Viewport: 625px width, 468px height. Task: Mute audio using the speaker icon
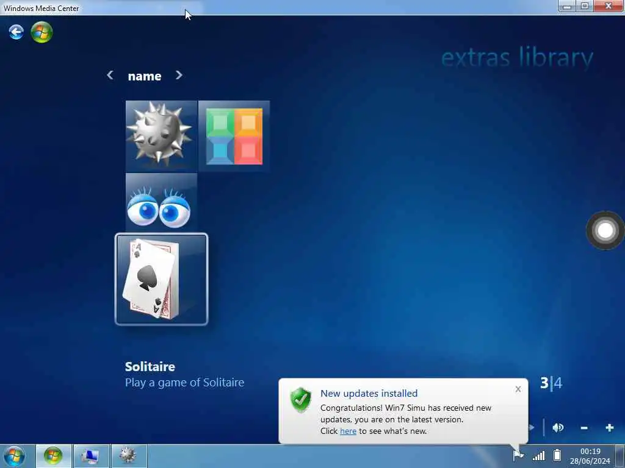[x=558, y=428]
